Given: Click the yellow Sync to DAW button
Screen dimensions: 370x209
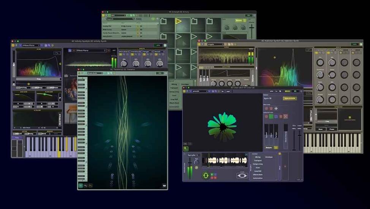Looking at the screenshot, I should (x=290, y=98).
